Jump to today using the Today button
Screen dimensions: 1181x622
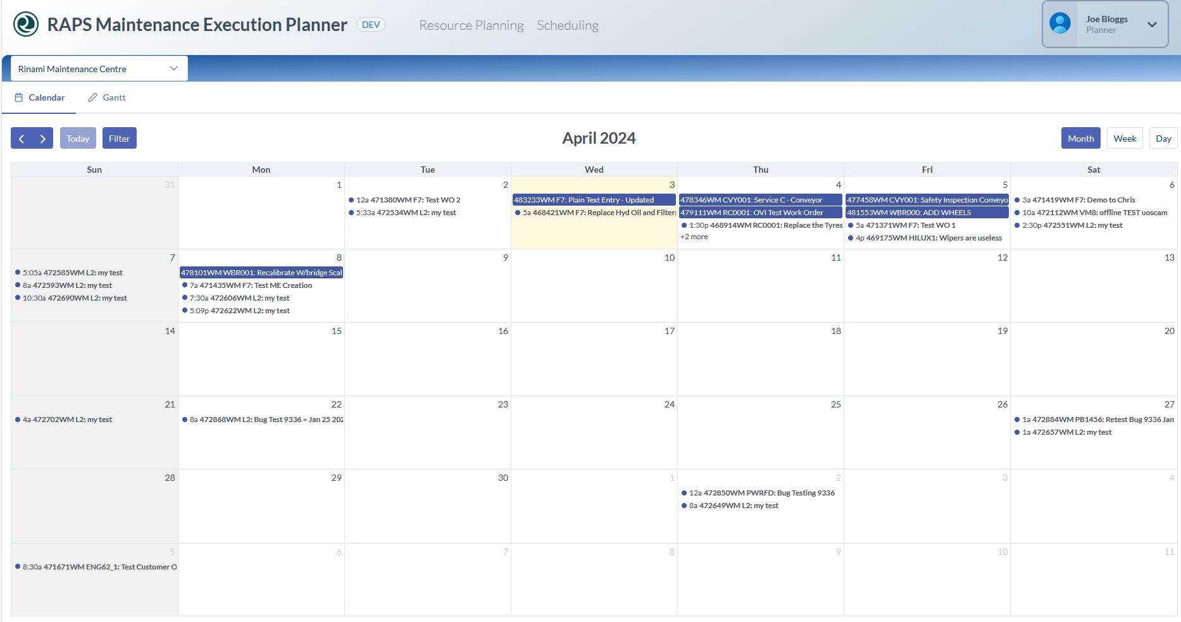tap(78, 138)
